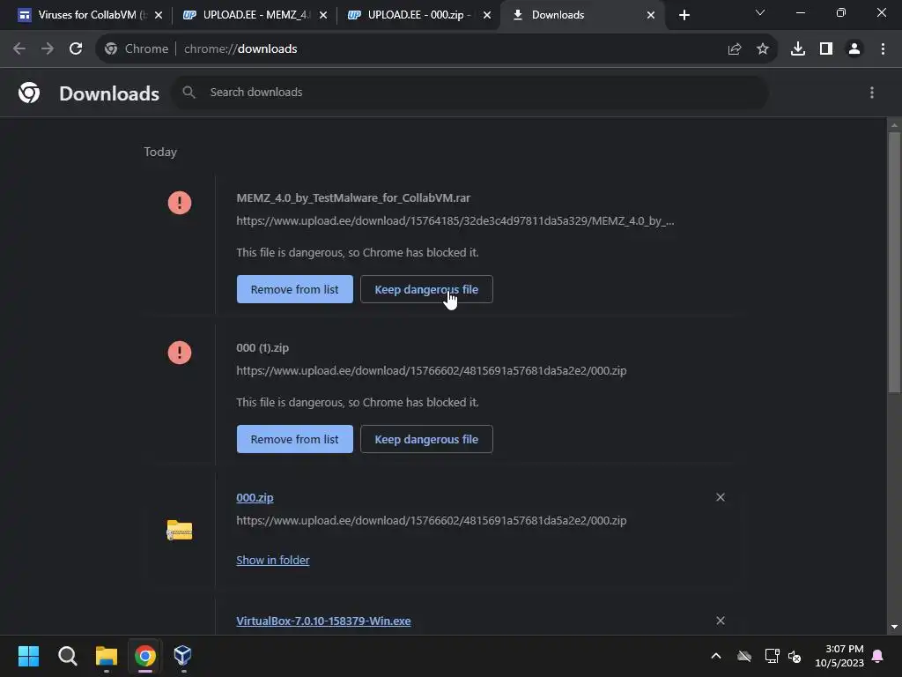Screen dimensions: 902x677
Task: Click the 000 (1).zip file name
Action: [262, 347]
